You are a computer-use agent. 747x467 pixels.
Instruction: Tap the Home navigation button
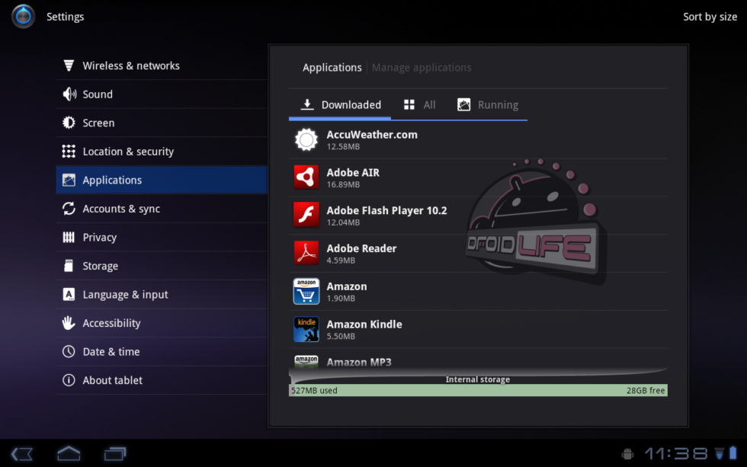coord(69,454)
